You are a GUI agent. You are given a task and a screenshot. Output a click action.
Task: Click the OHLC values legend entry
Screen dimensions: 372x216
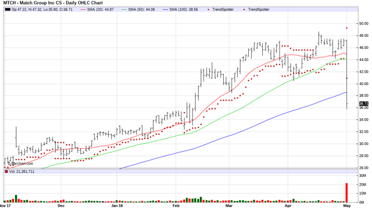(x=42, y=9)
